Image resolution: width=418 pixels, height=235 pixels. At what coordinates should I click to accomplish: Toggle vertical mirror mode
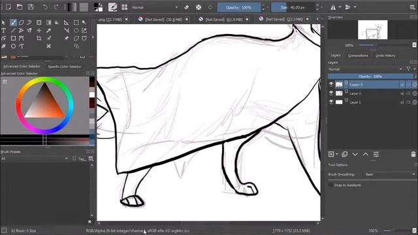(x=347, y=7)
